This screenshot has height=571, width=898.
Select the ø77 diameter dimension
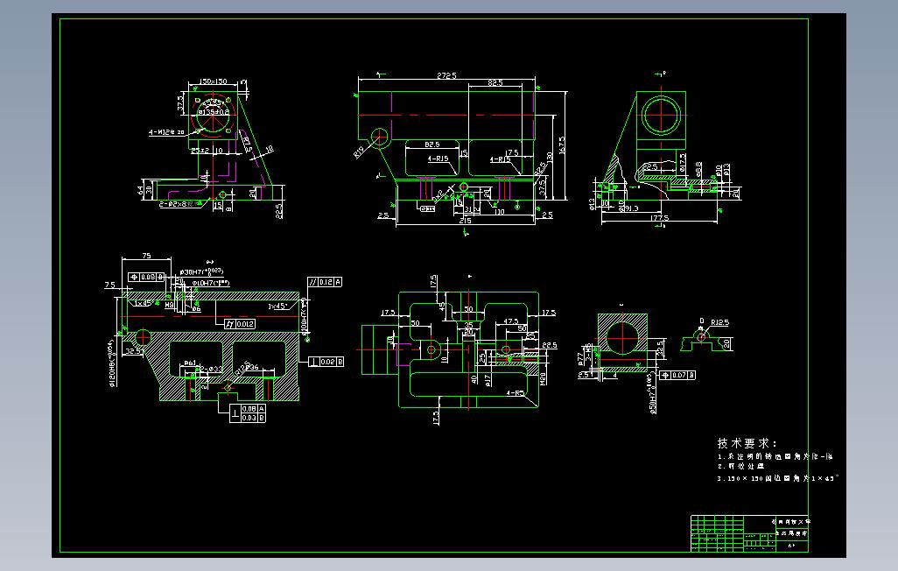(x=580, y=359)
